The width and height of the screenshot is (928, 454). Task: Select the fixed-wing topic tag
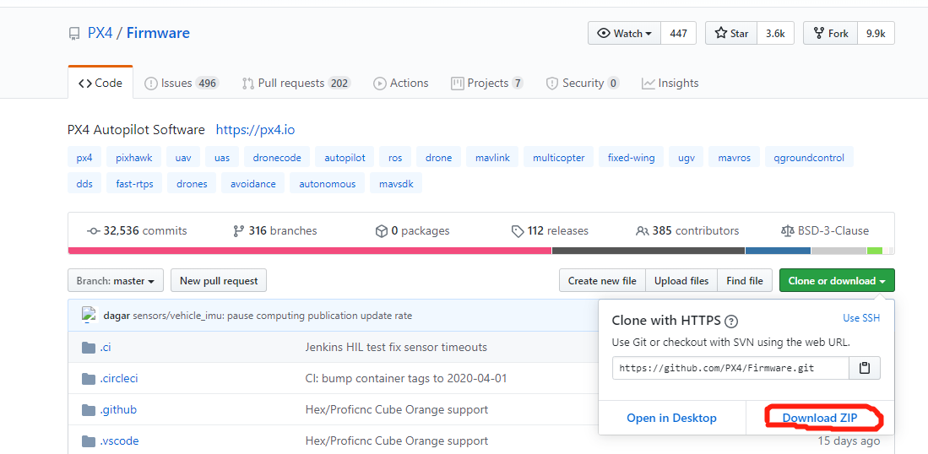click(632, 158)
